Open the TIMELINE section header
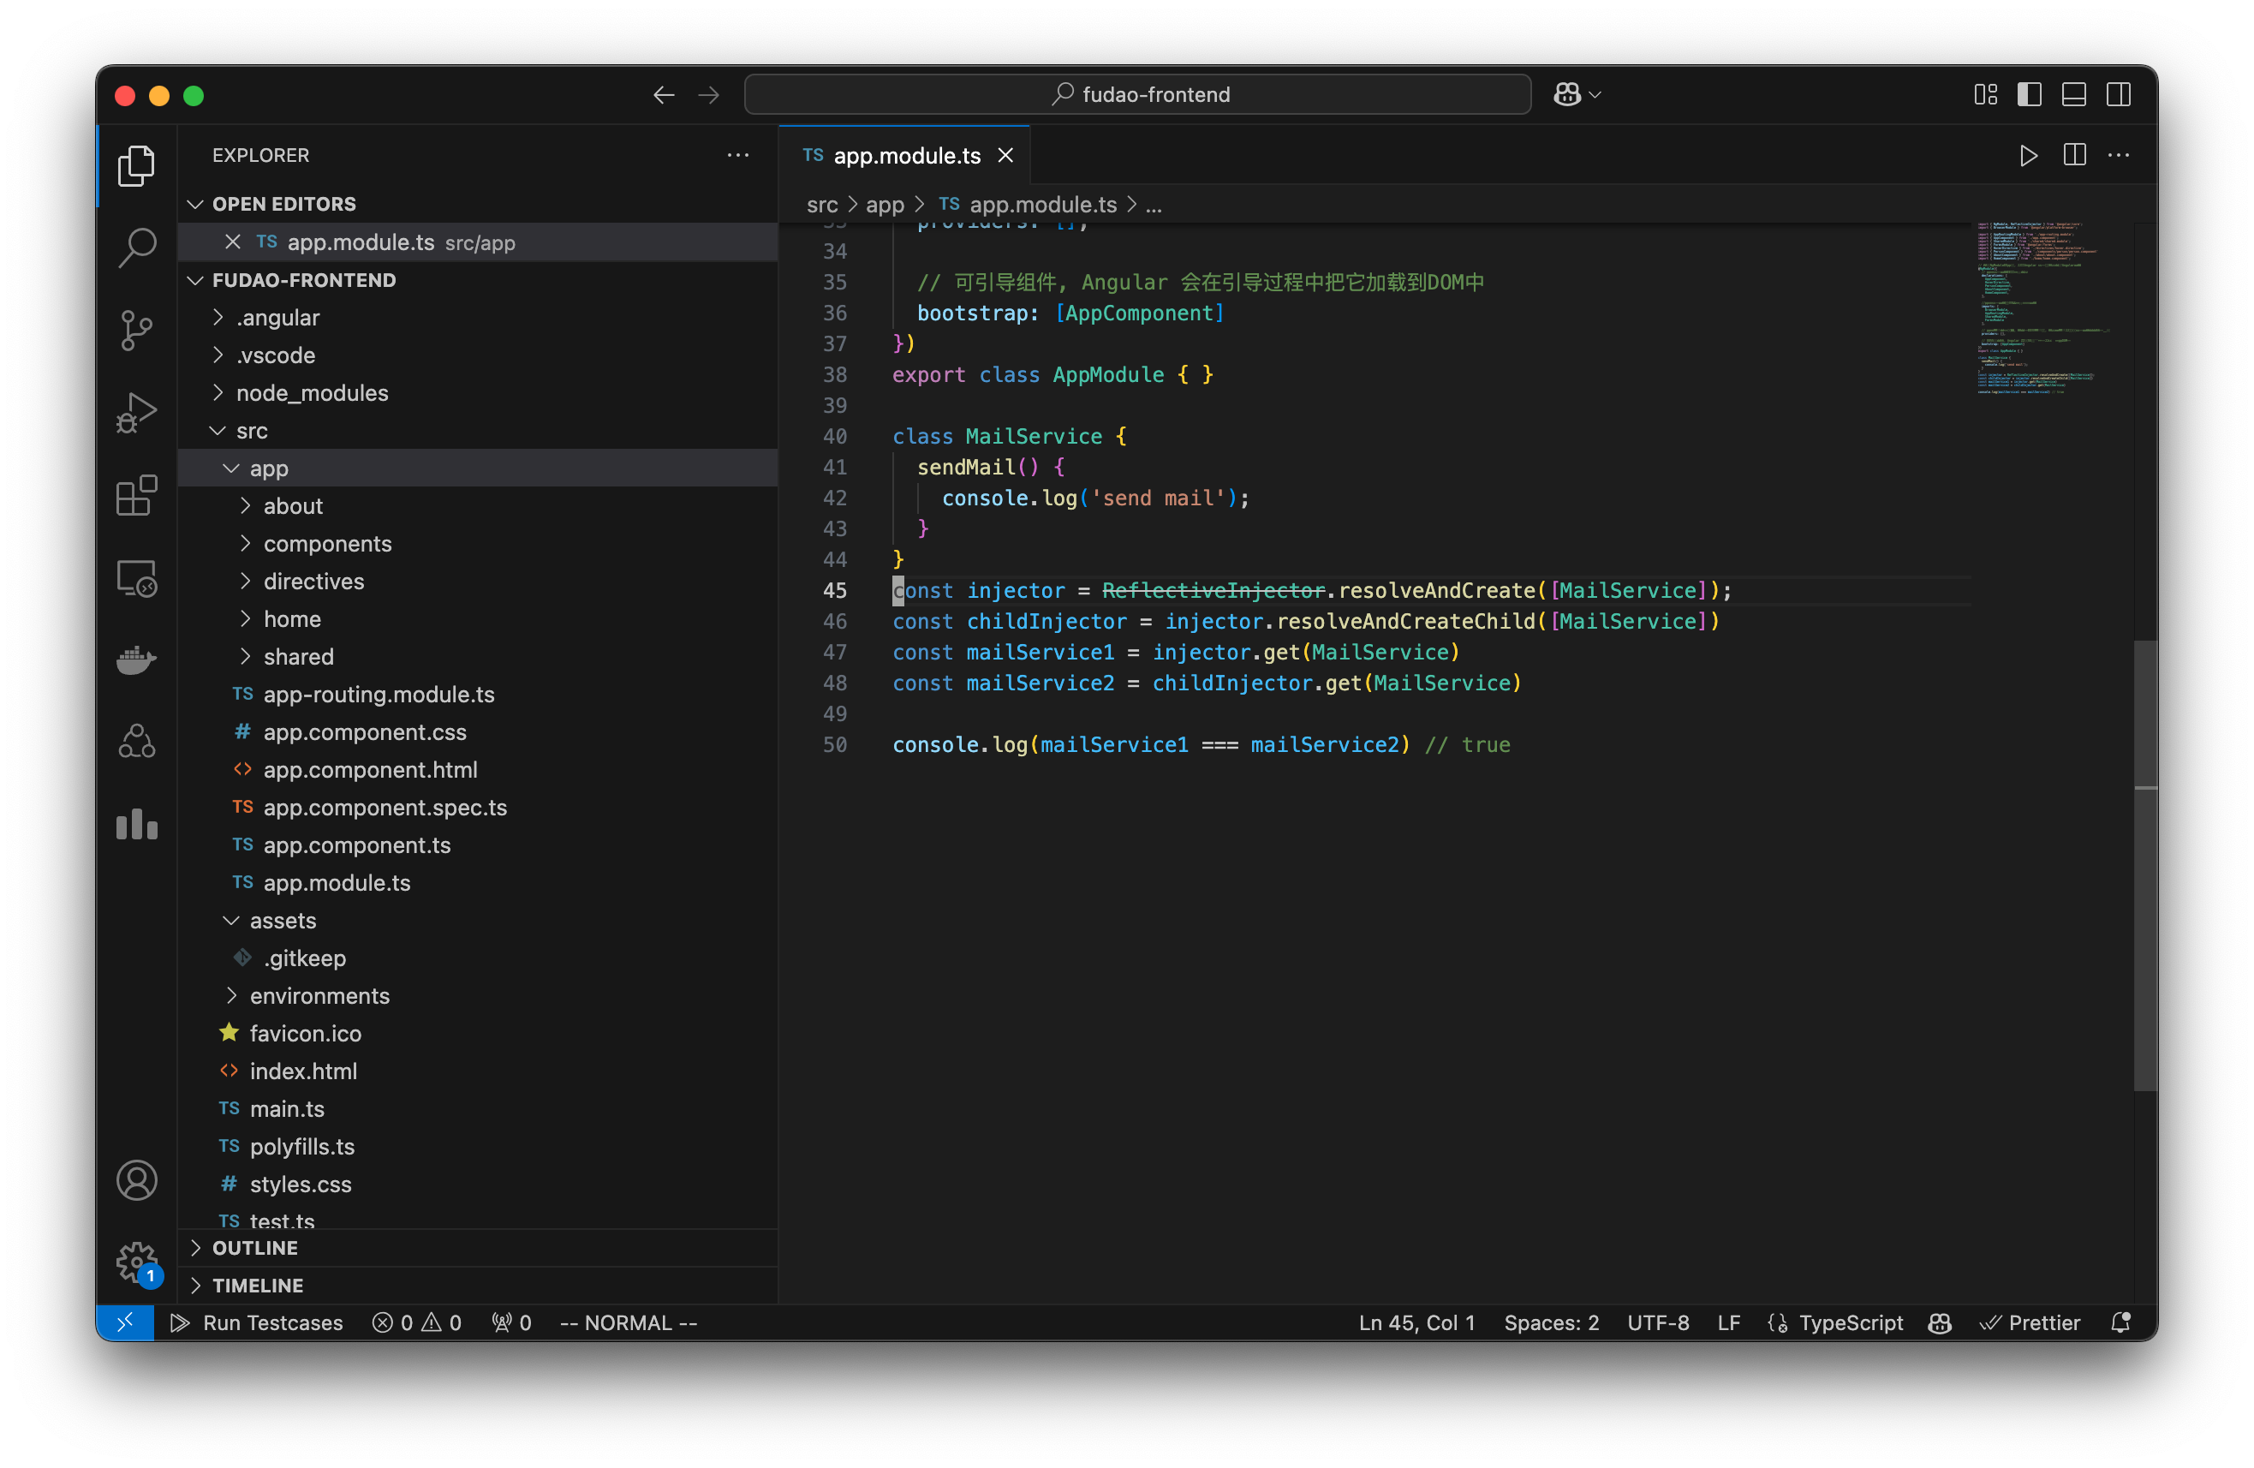Screen dimensions: 2254x1468 258,1286
